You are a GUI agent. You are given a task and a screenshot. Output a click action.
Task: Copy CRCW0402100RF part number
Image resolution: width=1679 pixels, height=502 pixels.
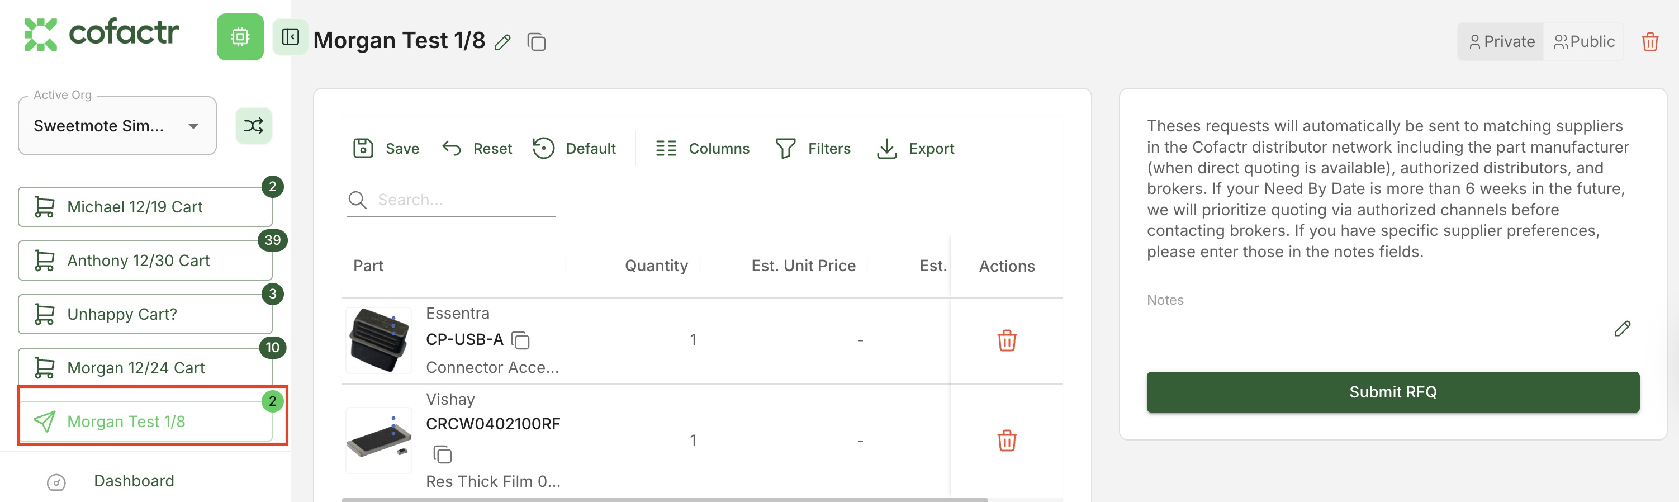443,454
